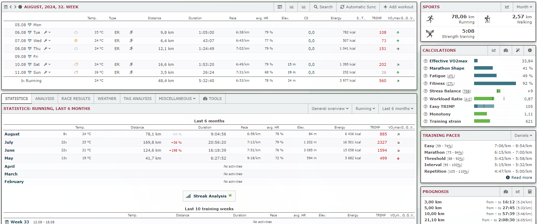Open the info icon in the Calculations header

tap(530, 50)
